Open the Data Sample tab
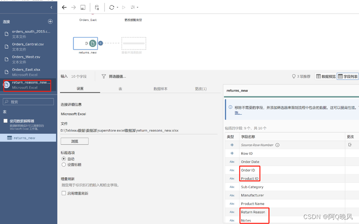Image resolution: width=359 pixels, height=224 pixels. click(x=160, y=89)
